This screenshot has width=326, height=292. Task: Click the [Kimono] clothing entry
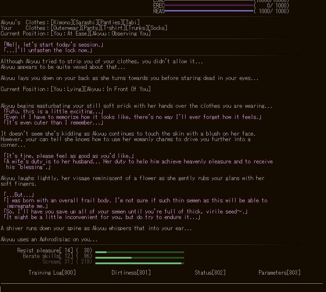pos(62,22)
